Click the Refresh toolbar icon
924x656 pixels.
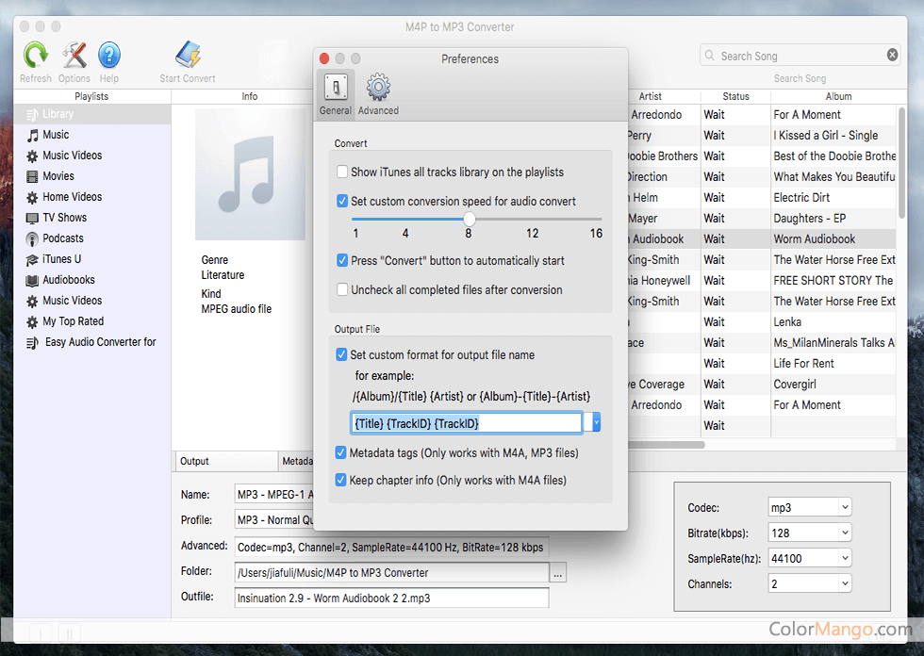36,57
